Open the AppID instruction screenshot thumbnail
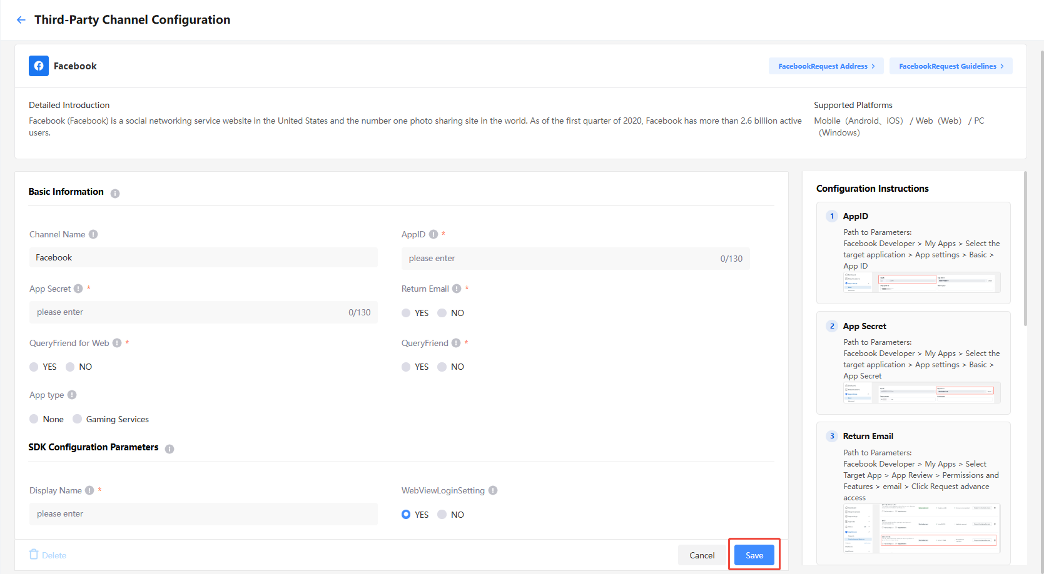The width and height of the screenshot is (1044, 574). click(921, 282)
